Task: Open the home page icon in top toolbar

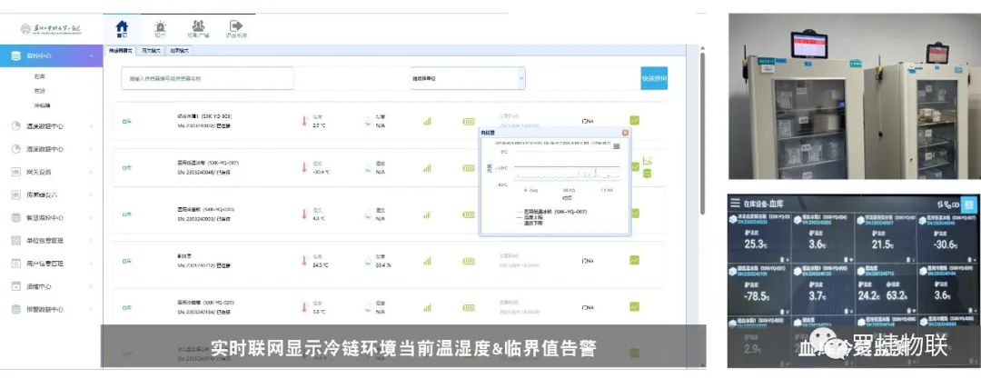Action: 122,26
